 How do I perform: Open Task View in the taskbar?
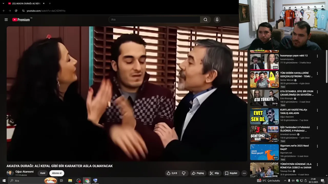pyautogui.click(x=61, y=181)
